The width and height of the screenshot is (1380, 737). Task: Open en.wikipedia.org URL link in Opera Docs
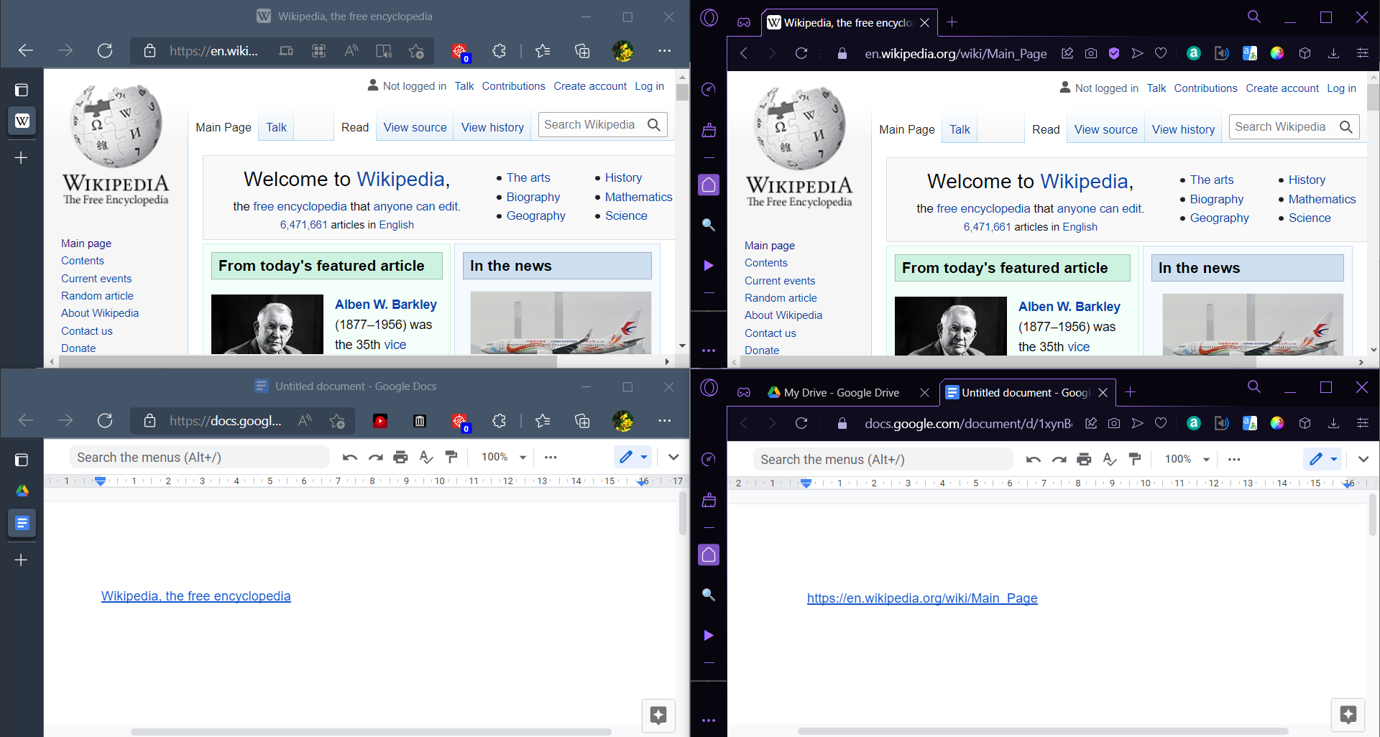922,598
